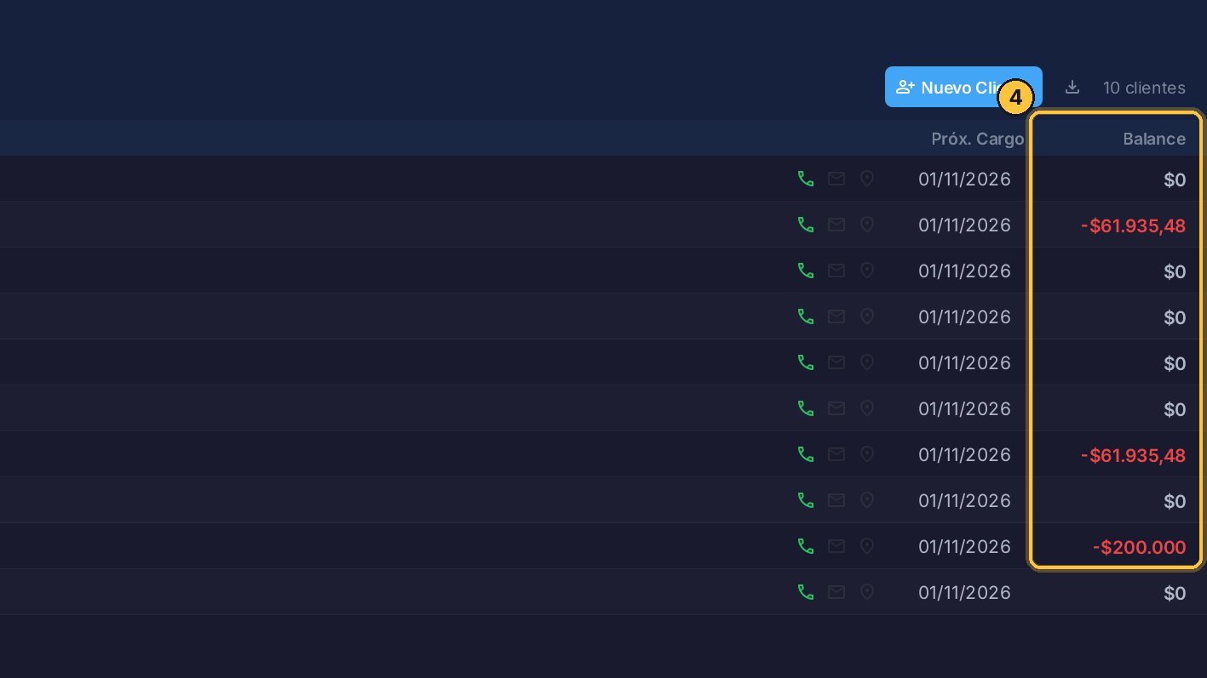Click the download icon beside 10 clientes
1207x678 pixels.
tap(1072, 87)
